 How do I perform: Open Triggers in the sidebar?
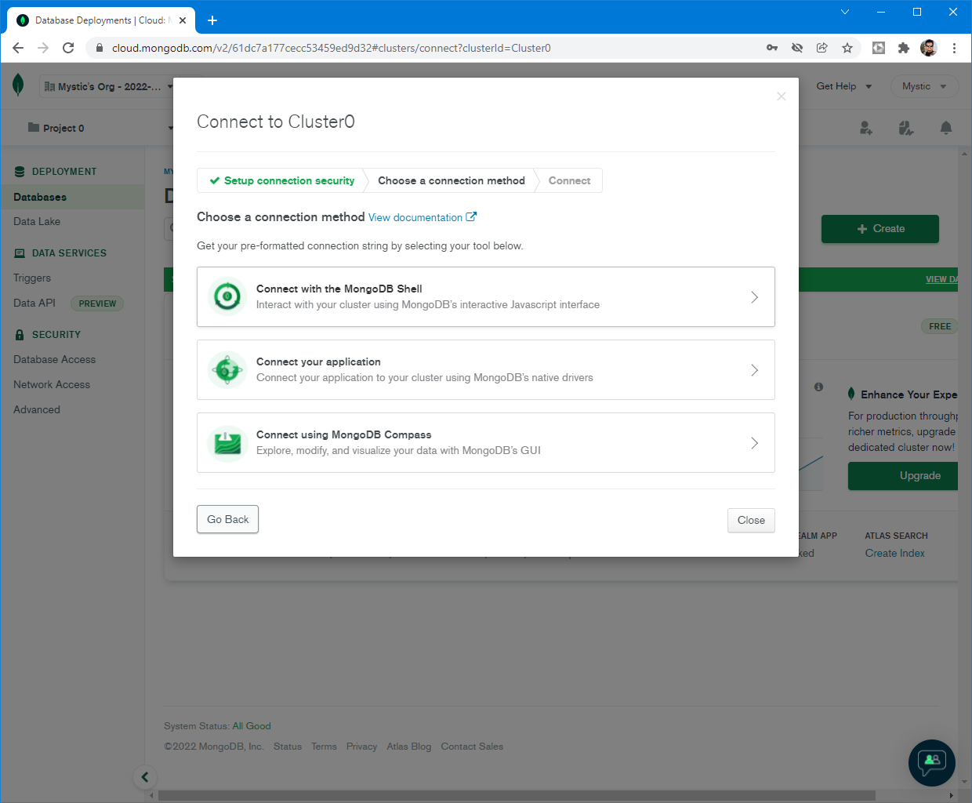coord(32,278)
